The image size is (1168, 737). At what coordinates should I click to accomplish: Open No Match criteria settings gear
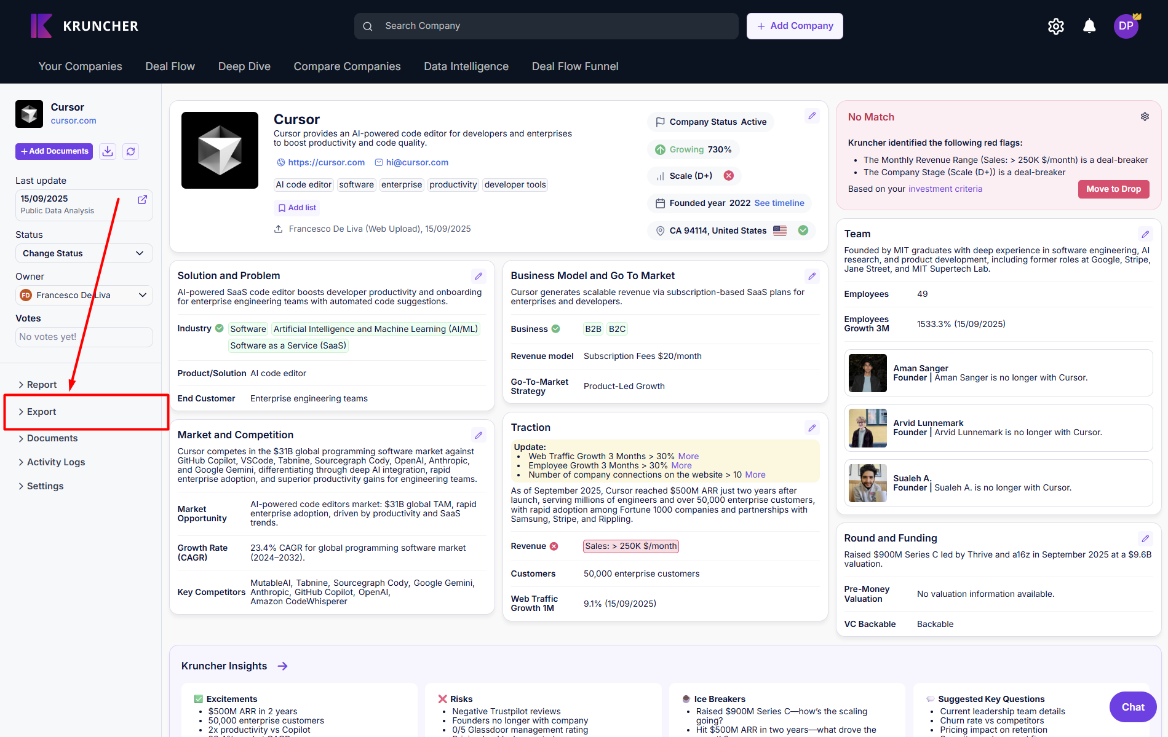click(1145, 117)
